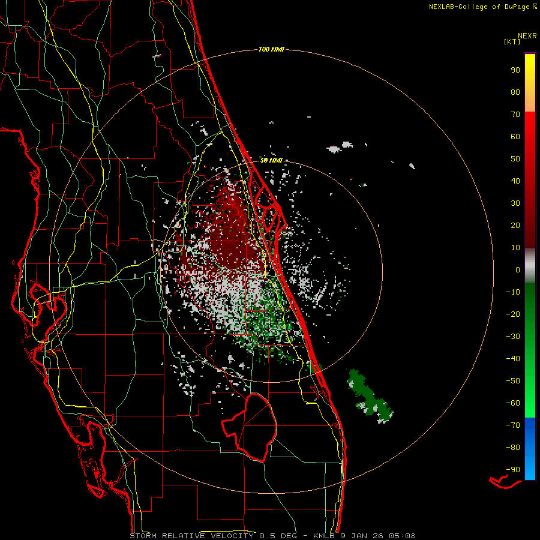Click the [KT] units label

pos(512,41)
